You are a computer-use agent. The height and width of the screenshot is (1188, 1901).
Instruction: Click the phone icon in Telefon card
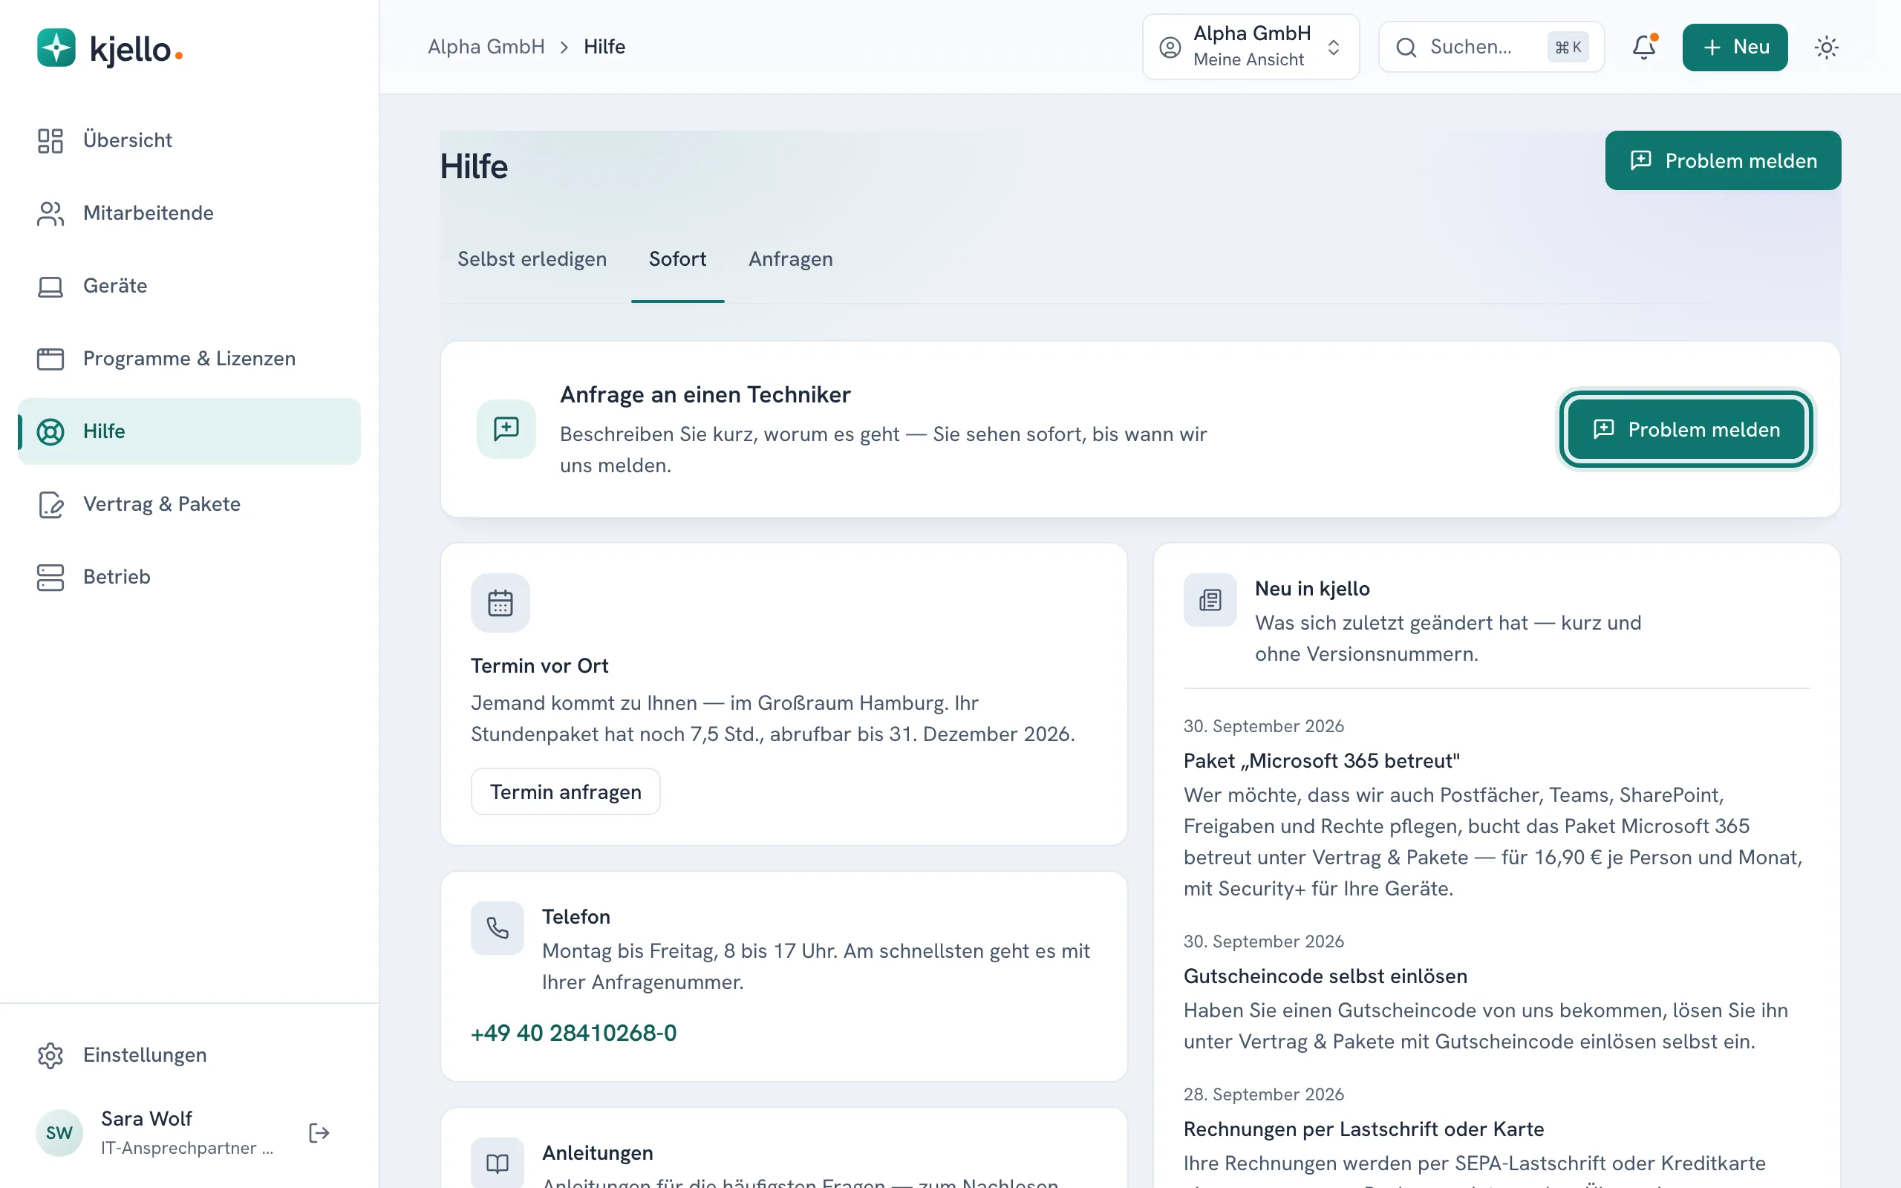(x=498, y=928)
